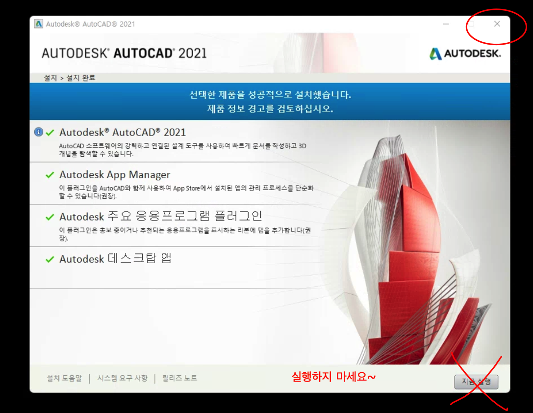Click the 설치 breadcrumb item

tap(51, 78)
